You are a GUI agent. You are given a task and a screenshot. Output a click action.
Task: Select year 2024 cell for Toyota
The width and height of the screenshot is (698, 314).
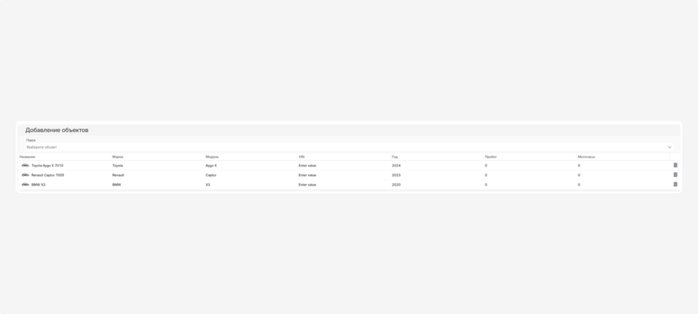396,166
